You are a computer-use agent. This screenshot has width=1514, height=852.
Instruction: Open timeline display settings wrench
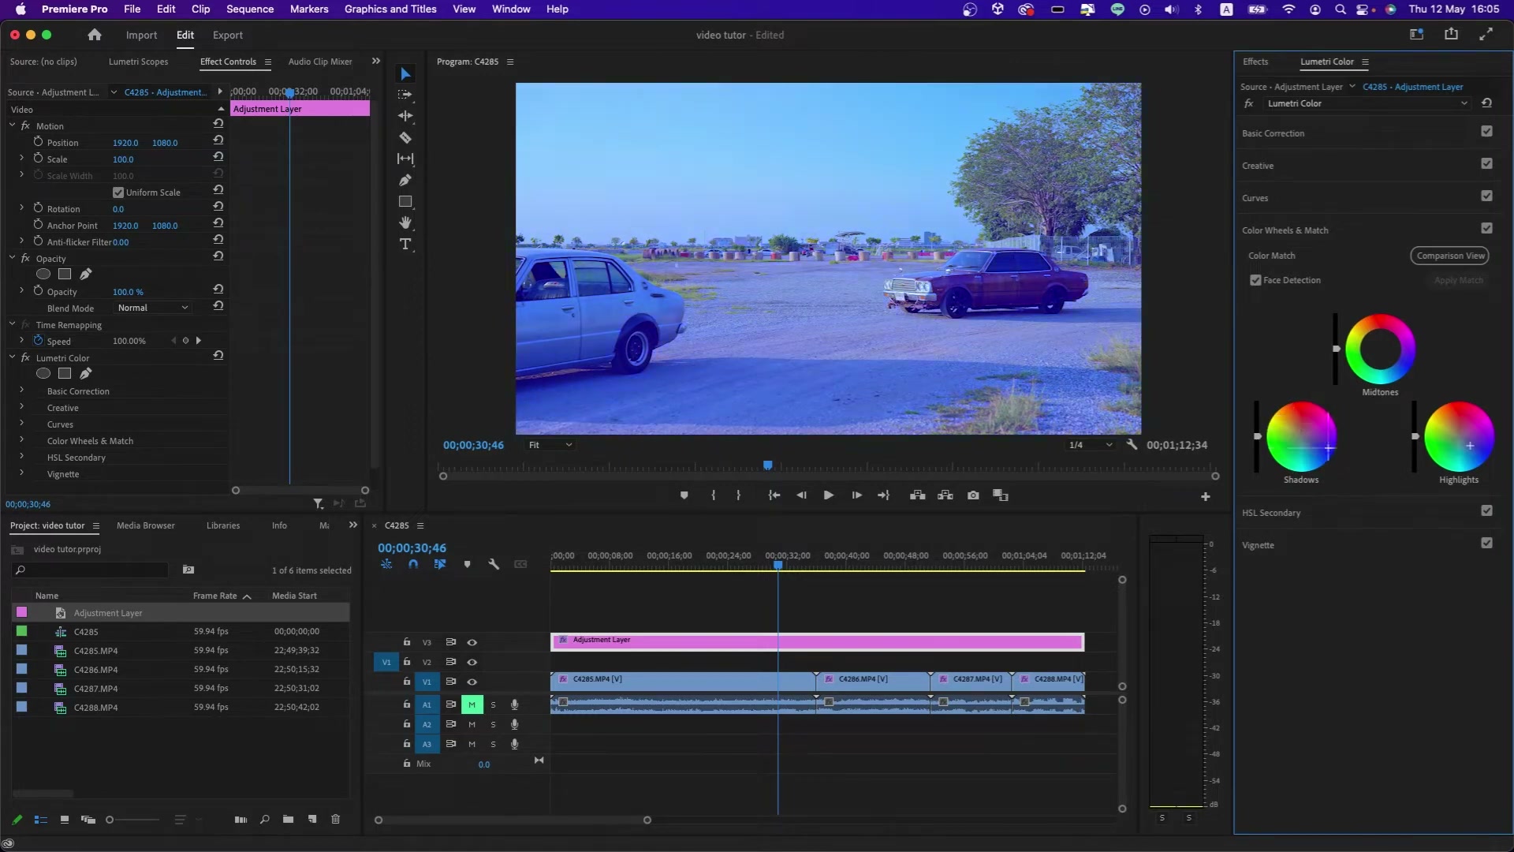coord(494,564)
